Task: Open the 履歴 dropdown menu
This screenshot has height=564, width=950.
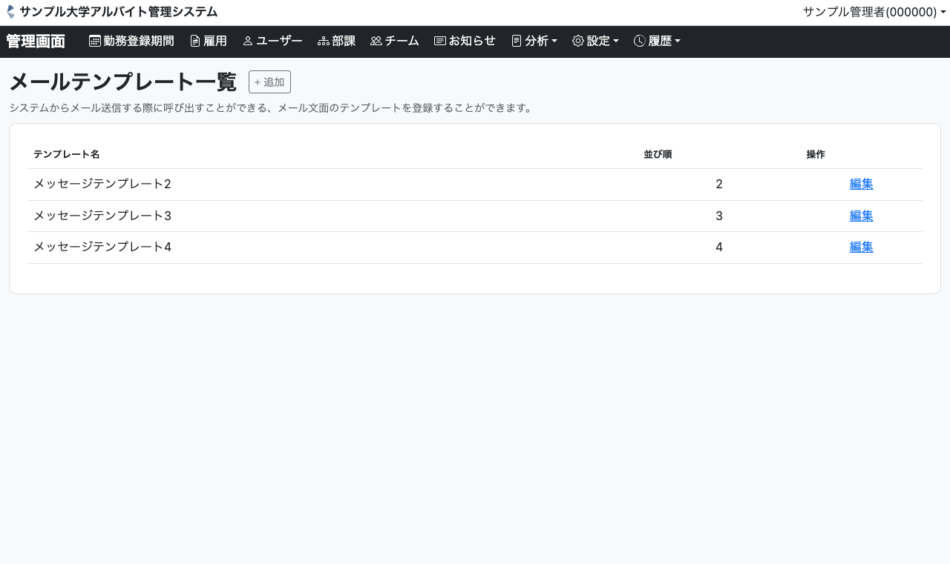Action: click(658, 42)
